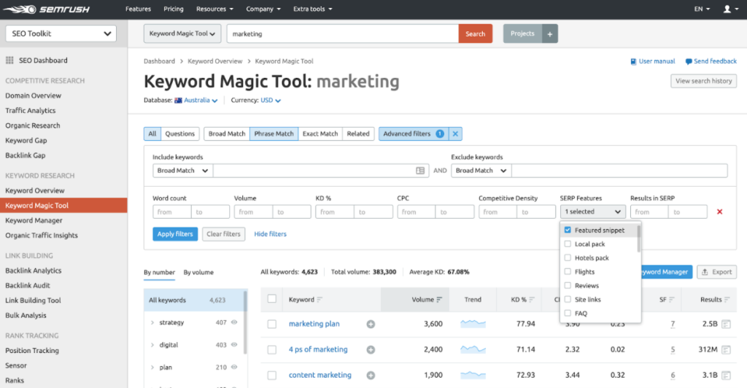Click the include keywords list icon

(x=420, y=171)
